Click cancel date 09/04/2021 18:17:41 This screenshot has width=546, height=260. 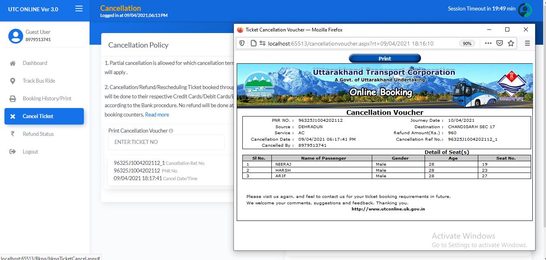tap(138, 178)
